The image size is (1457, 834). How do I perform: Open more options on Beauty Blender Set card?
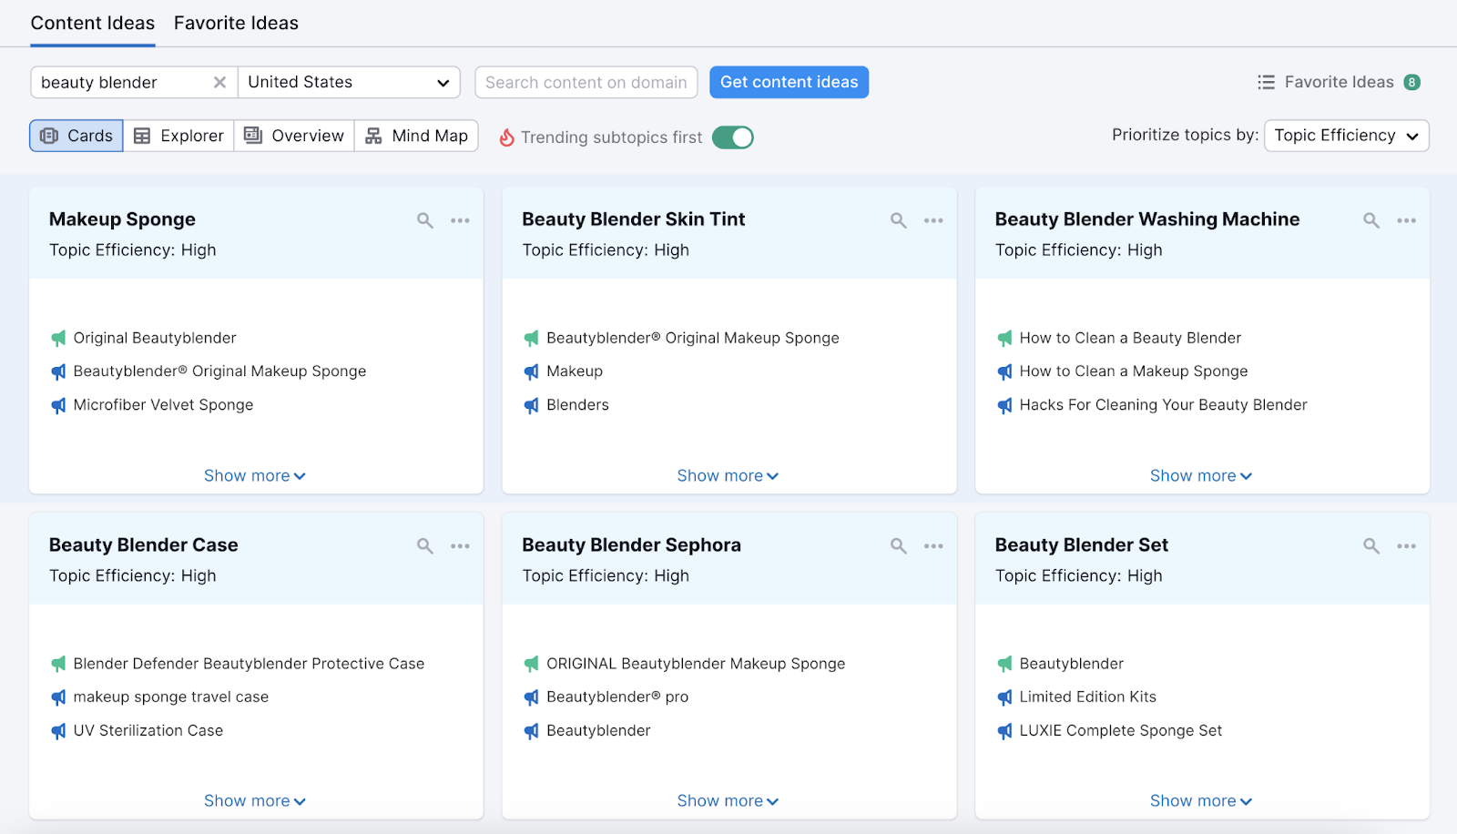coord(1406,546)
